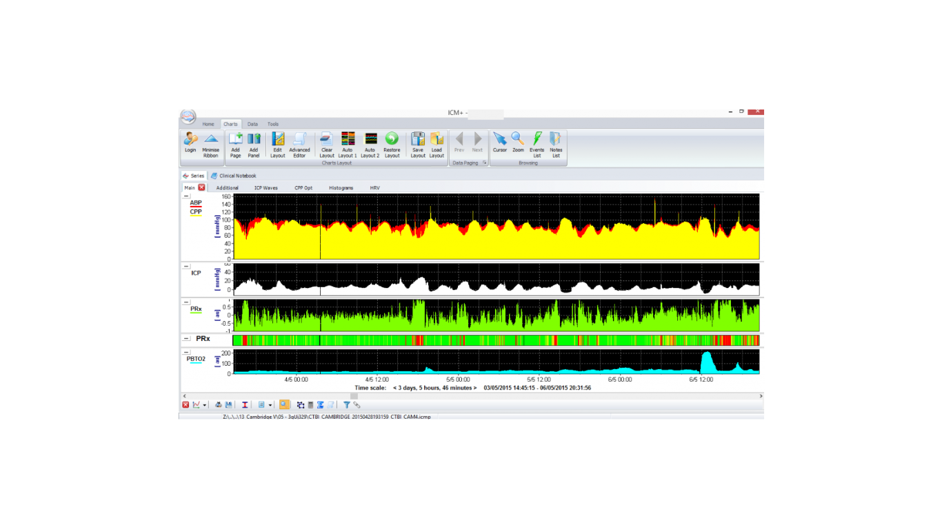Select the Series tab
Screen dimensions: 942x529
pyautogui.click(x=194, y=176)
